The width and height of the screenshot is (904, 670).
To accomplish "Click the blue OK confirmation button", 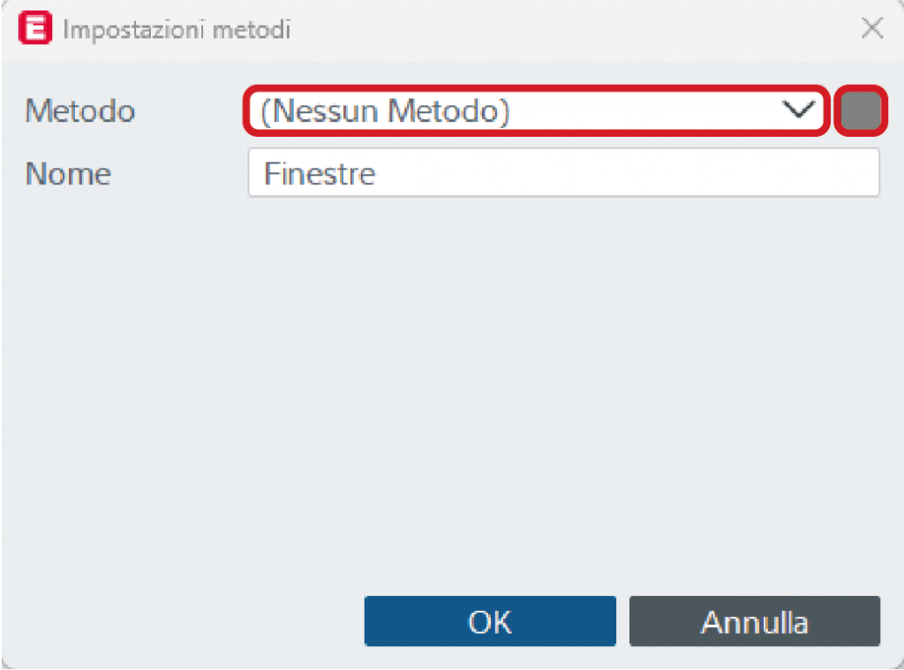I will 490,621.
